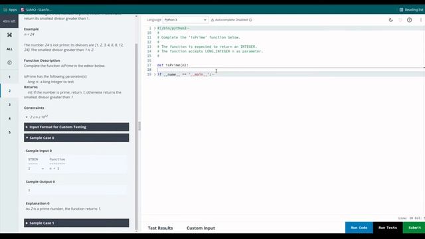425x239 pixels.
Task: Click the Sample Input 0 label
Action: tap(39, 151)
